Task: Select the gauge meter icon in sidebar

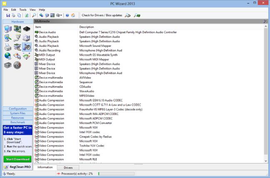Action: (x=27, y=56)
